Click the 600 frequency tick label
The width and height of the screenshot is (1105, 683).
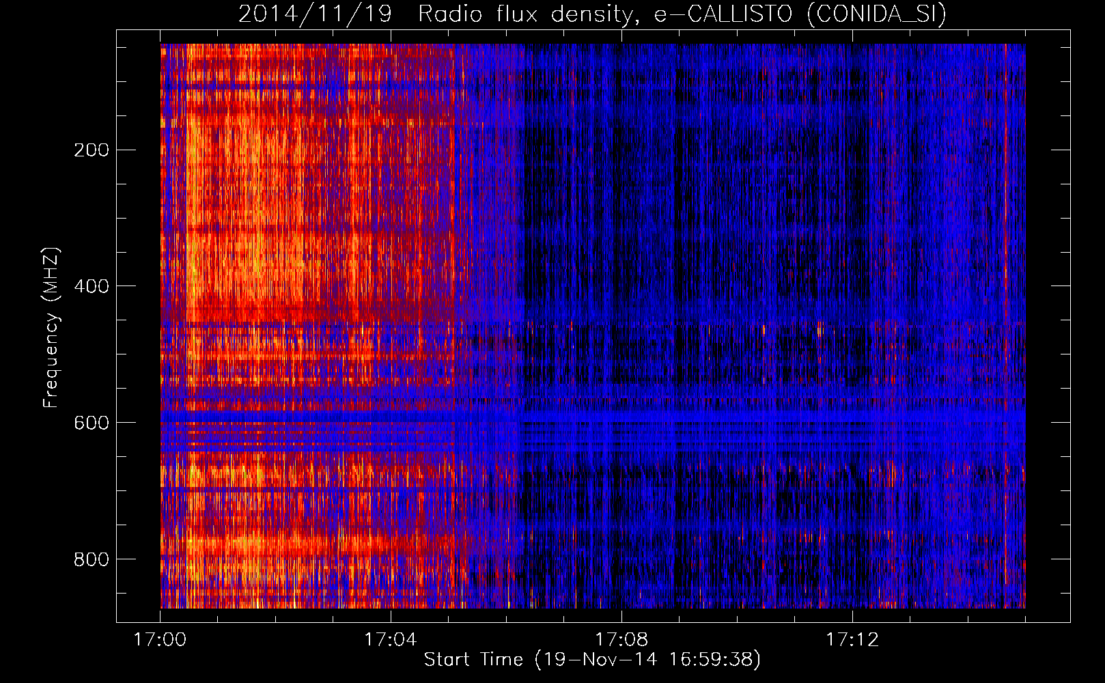coord(91,423)
